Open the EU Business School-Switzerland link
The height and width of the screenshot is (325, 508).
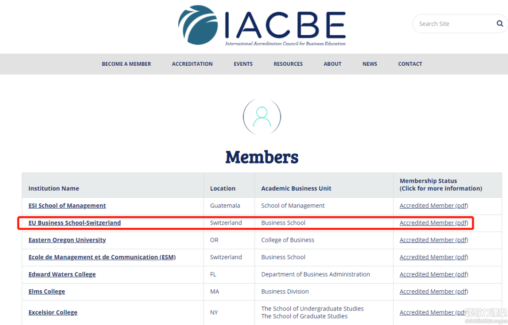pos(74,223)
